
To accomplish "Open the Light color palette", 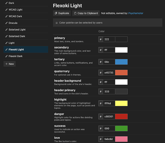I will coord(26,43).
